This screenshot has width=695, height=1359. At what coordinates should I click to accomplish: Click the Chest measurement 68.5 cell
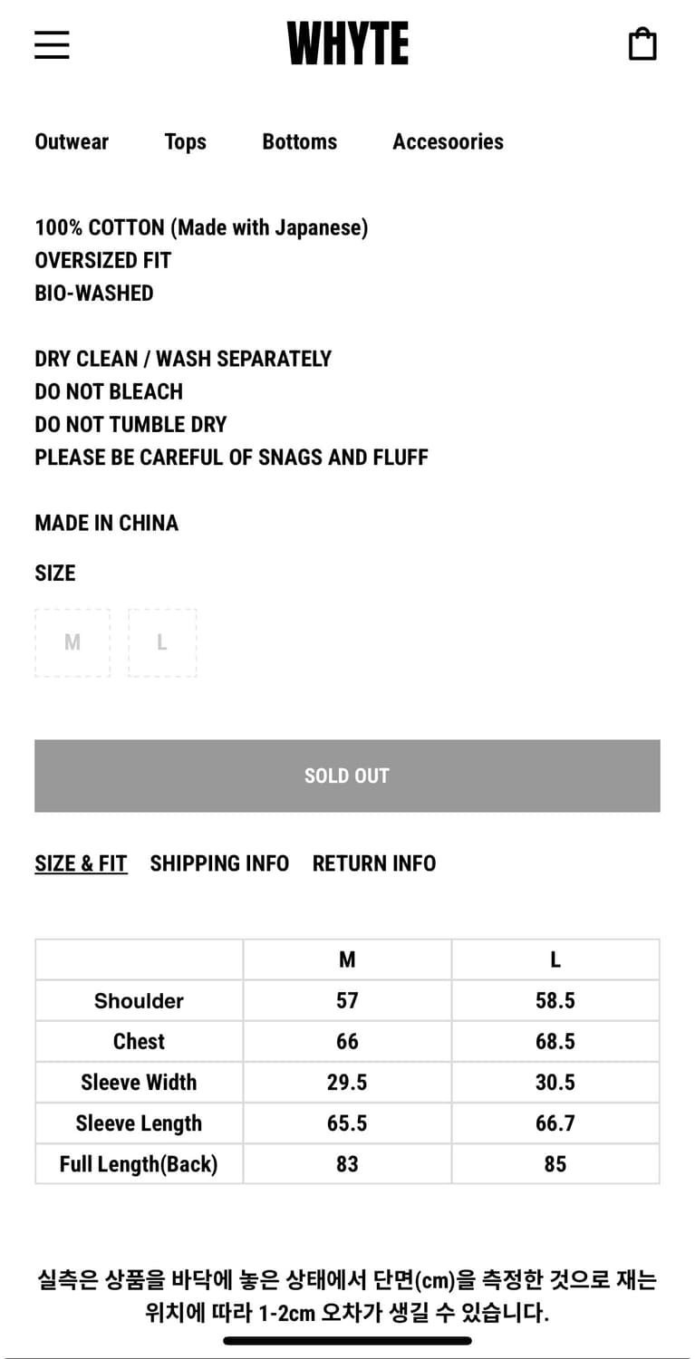point(555,1041)
